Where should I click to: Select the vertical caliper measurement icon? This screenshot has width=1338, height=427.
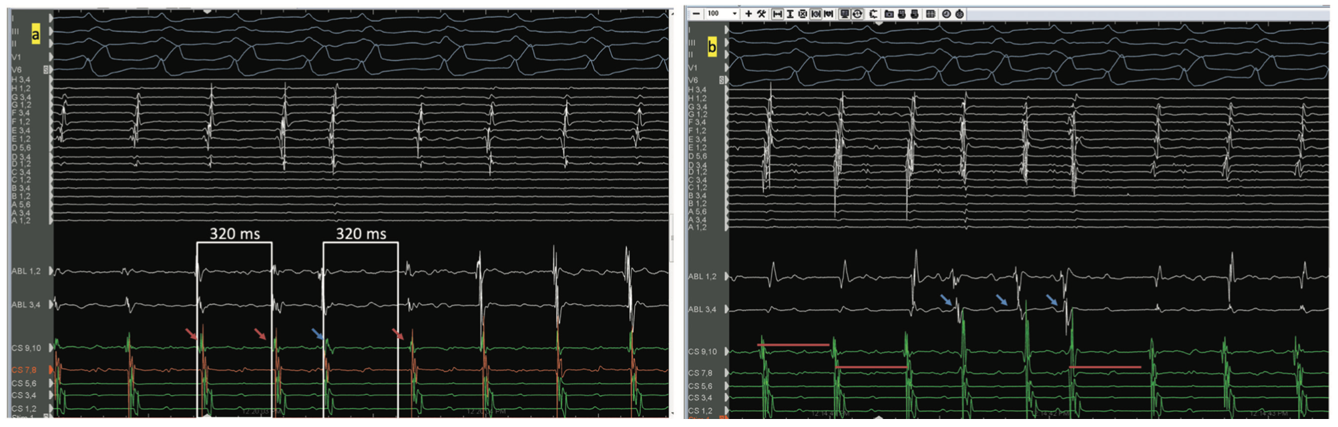pyautogui.click(x=790, y=13)
